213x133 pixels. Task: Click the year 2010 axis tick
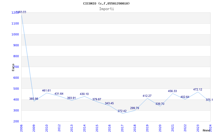coord(47,128)
